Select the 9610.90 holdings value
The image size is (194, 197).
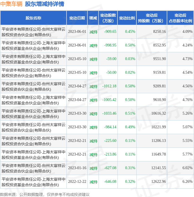159,100
